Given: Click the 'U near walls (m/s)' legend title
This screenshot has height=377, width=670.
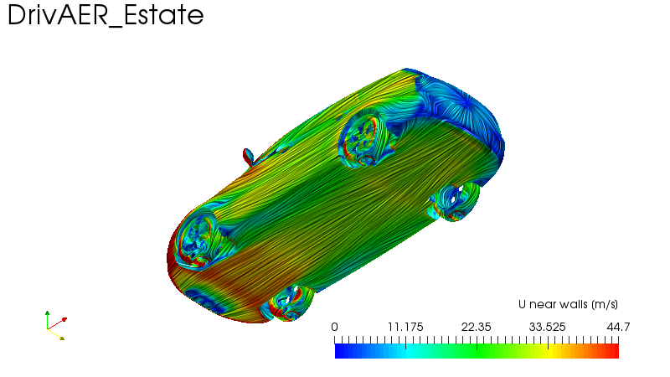Looking at the screenshot, I should click(x=568, y=304).
